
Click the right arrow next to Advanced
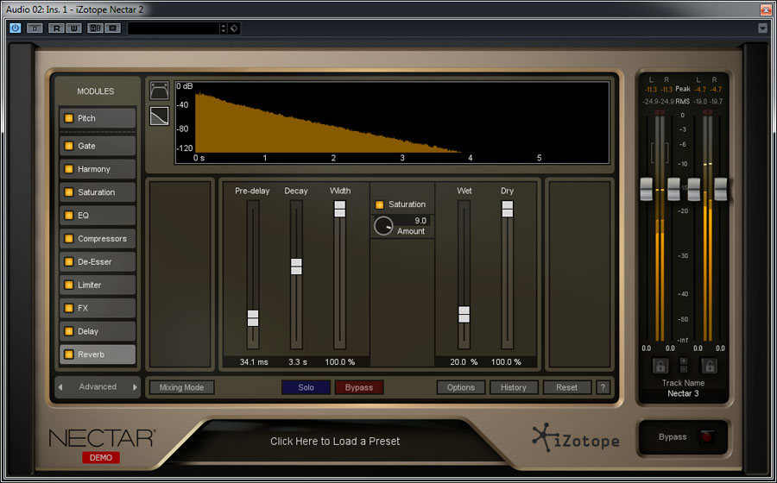click(135, 387)
